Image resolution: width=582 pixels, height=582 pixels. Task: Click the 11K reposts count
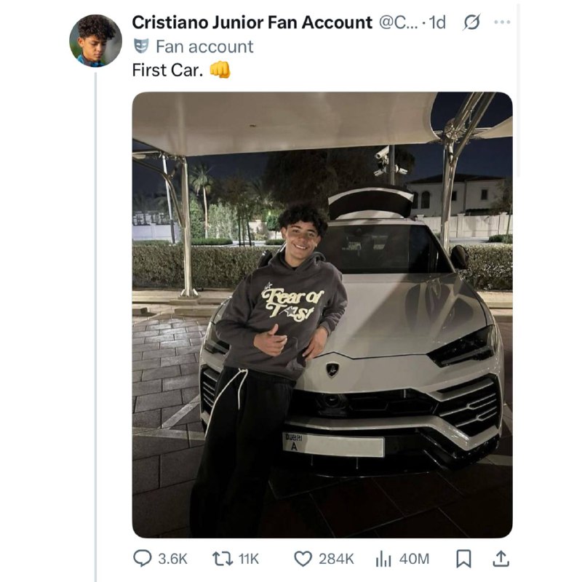249,559
